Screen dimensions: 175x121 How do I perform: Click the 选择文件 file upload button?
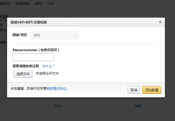(x=23, y=74)
